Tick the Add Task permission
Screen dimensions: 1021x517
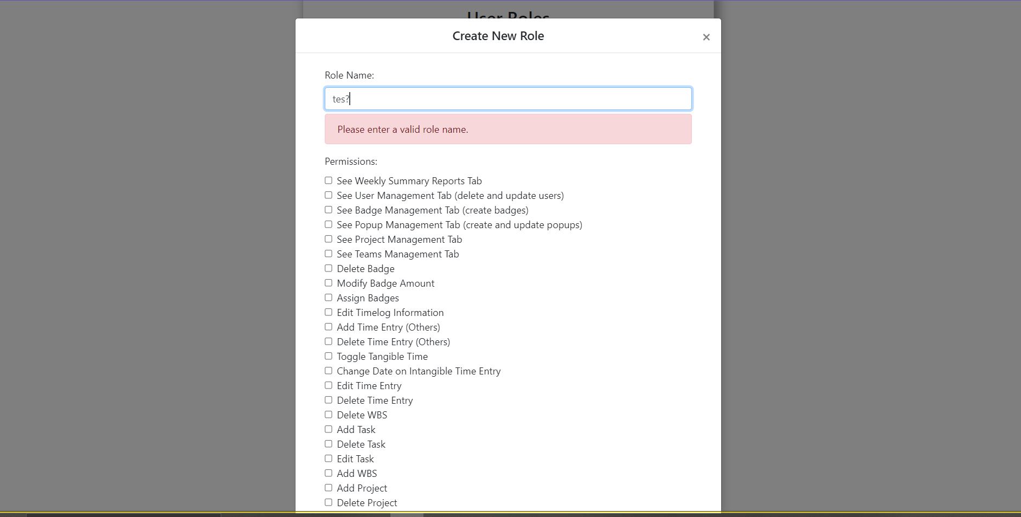click(329, 429)
